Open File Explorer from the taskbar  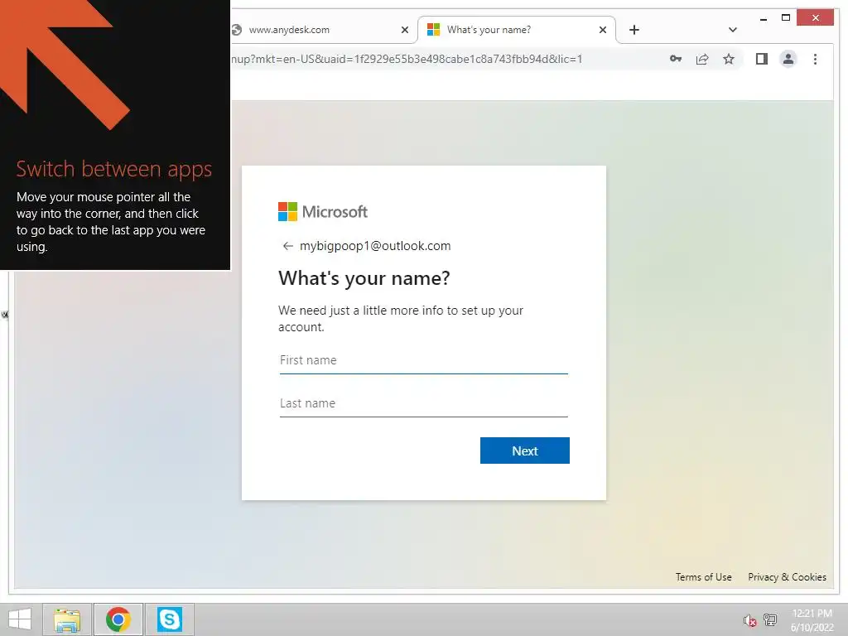point(67,619)
